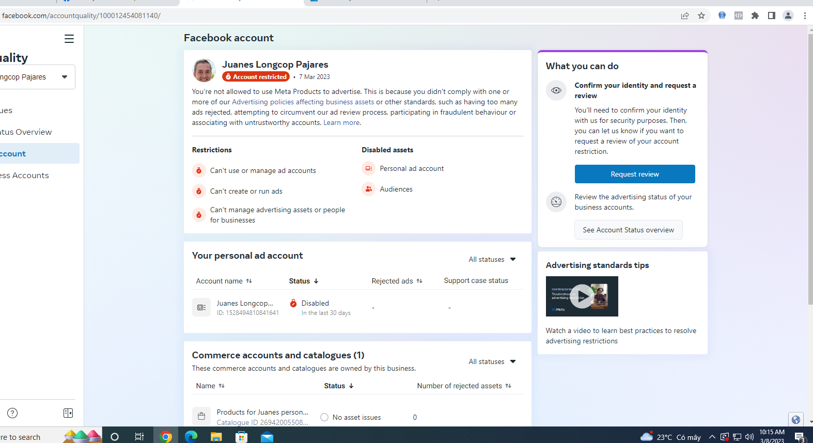This screenshot has height=443, width=813.
Task: Sort catalogues by Name column
Action: (x=210, y=386)
